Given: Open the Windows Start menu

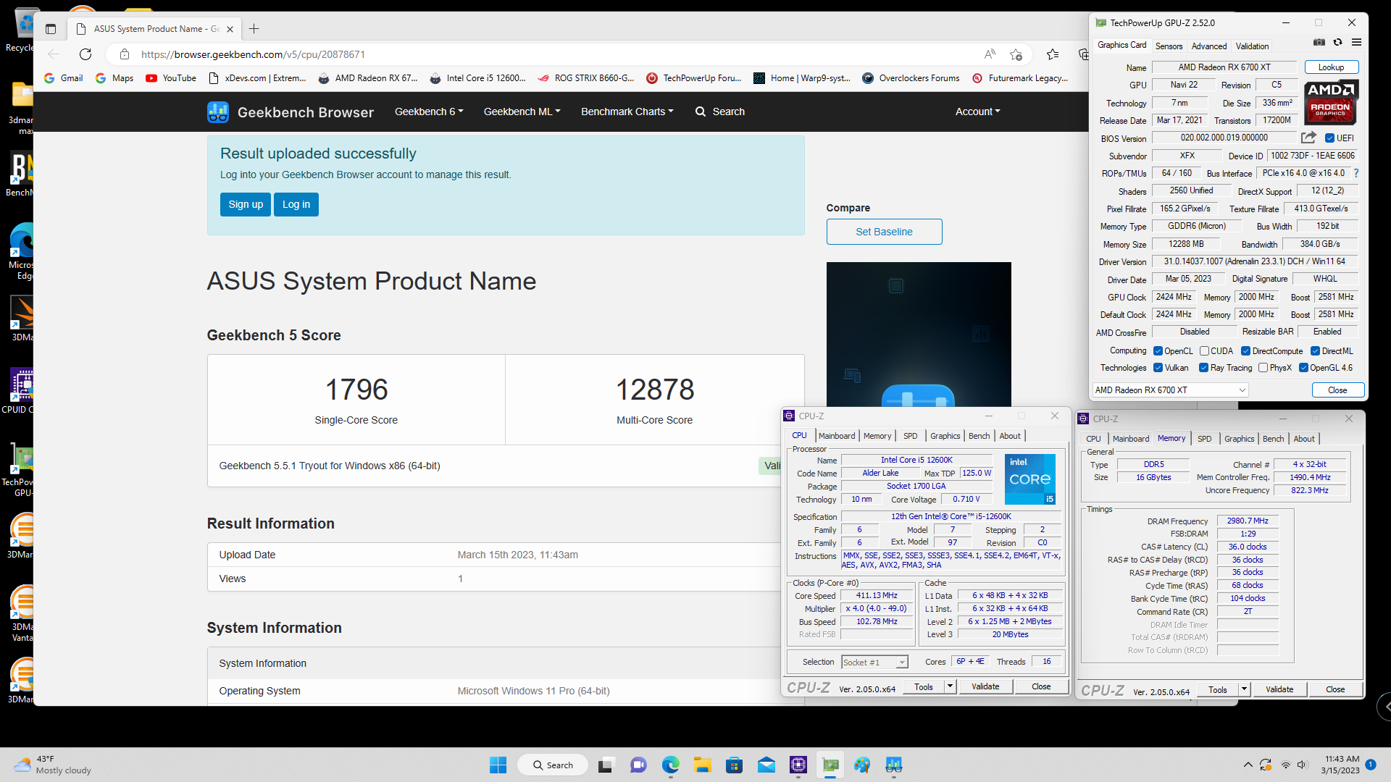Looking at the screenshot, I should pos(498,765).
